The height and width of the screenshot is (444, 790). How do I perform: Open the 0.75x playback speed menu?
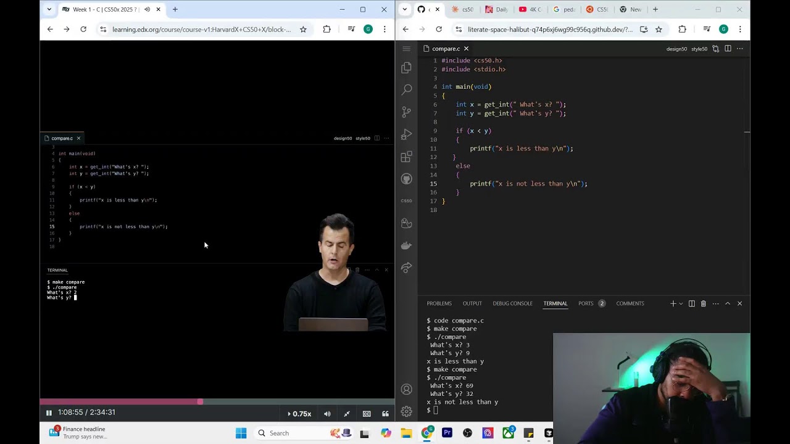(299, 414)
